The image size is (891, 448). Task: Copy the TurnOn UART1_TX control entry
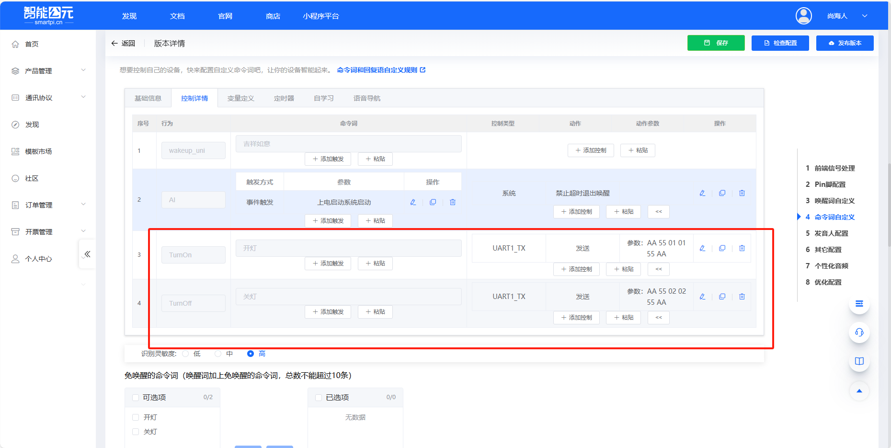point(722,248)
